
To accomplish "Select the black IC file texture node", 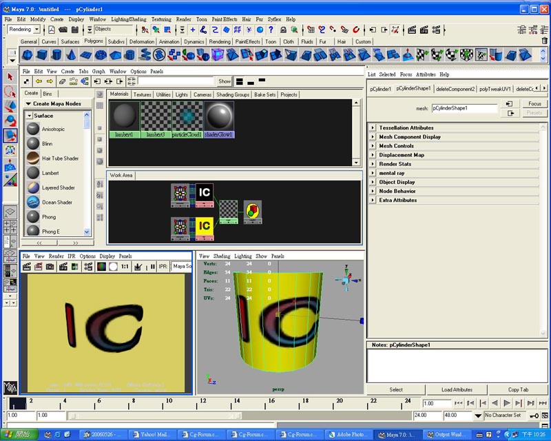I will coord(205,195).
